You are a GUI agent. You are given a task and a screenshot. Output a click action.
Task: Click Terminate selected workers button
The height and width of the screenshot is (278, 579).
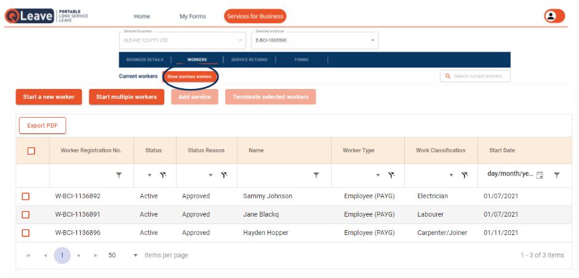(270, 97)
